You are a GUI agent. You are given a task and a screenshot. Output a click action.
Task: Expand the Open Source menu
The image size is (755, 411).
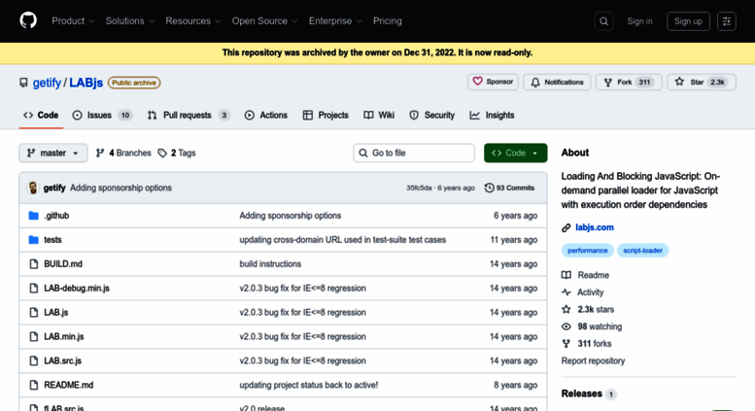pyautogui.click(x=265, y=20)
